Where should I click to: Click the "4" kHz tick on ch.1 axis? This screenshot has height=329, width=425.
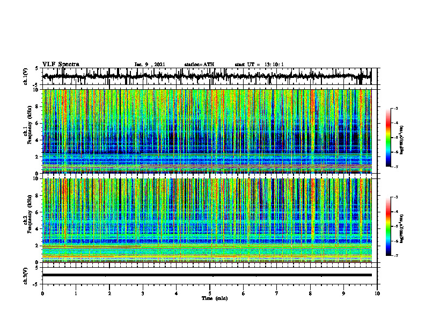point(38,140)
